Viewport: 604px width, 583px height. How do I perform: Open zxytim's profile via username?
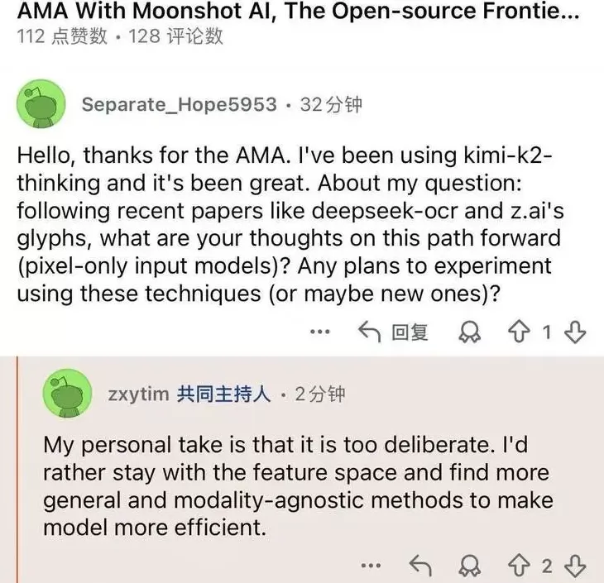(x=137, y=394)
